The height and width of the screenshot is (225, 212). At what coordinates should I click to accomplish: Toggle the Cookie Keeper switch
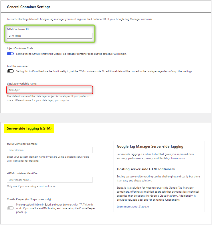(x=10, y=208)
